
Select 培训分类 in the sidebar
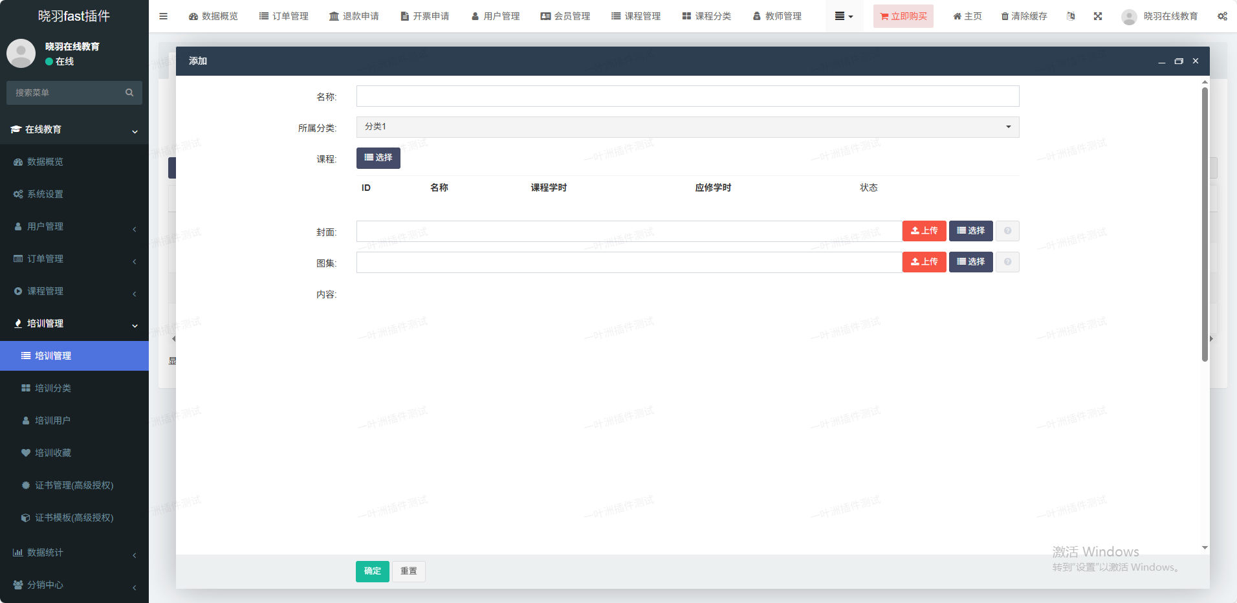[53, 388]
